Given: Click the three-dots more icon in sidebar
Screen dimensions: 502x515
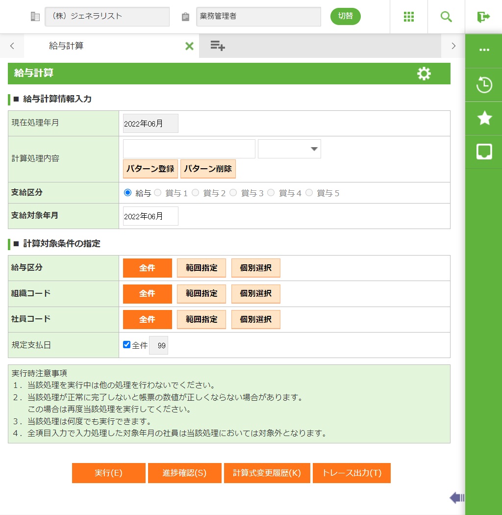Looking at the screenshot, I should point(484,50).
